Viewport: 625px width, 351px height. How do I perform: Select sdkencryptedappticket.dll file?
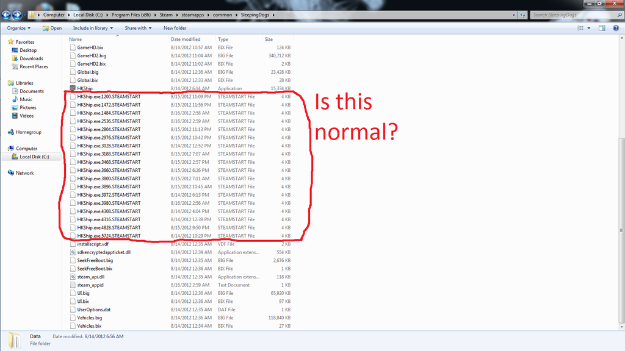pyautogui.click(x=104, y=252)
